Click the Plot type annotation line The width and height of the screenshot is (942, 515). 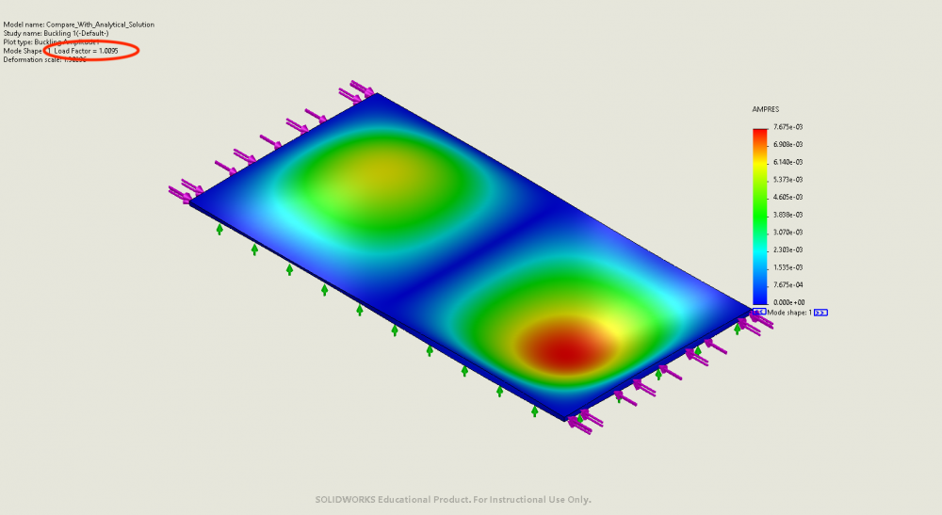[x=50, y=41]
